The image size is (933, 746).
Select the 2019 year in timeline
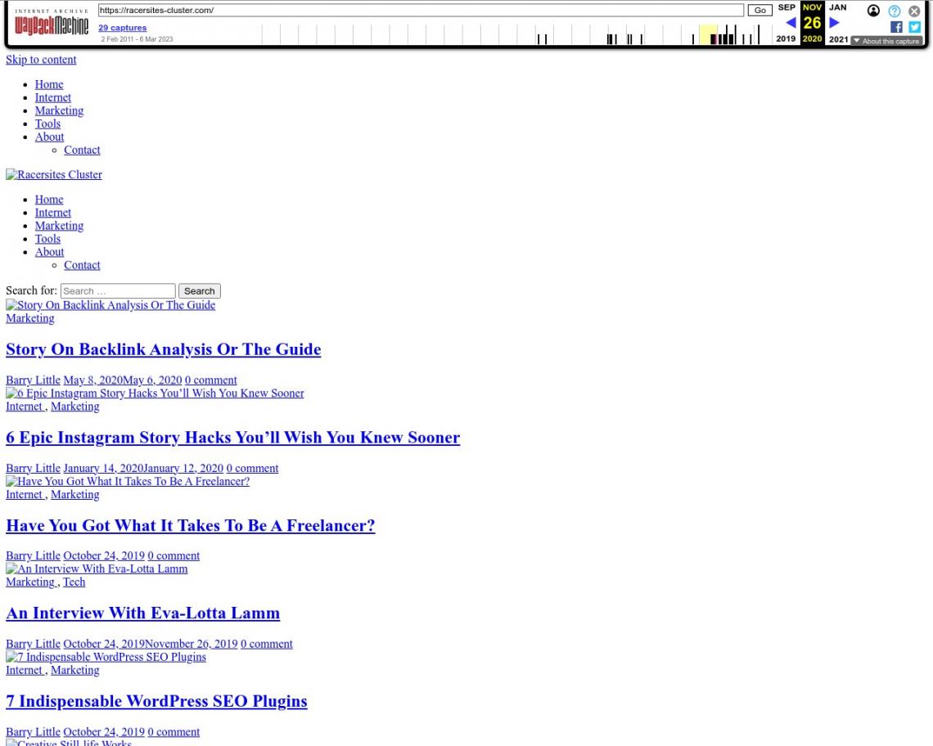[x=786, y=39]
